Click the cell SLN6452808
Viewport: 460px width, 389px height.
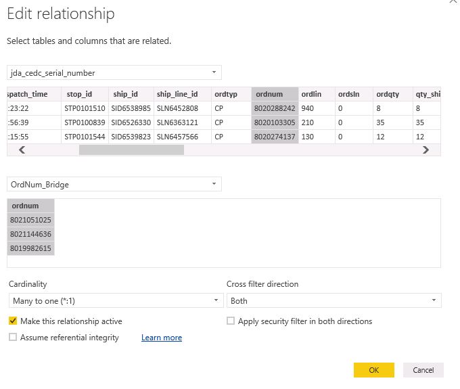click(x=183, y=108)
